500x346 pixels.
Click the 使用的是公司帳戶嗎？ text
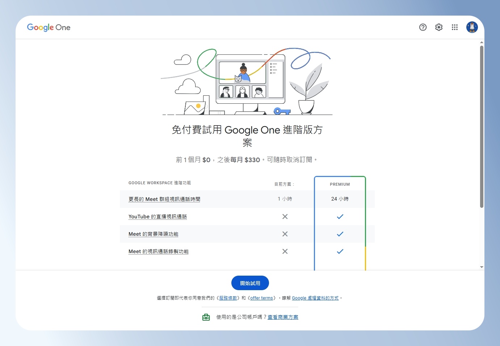pyautogui.click(x=242, y=317)
